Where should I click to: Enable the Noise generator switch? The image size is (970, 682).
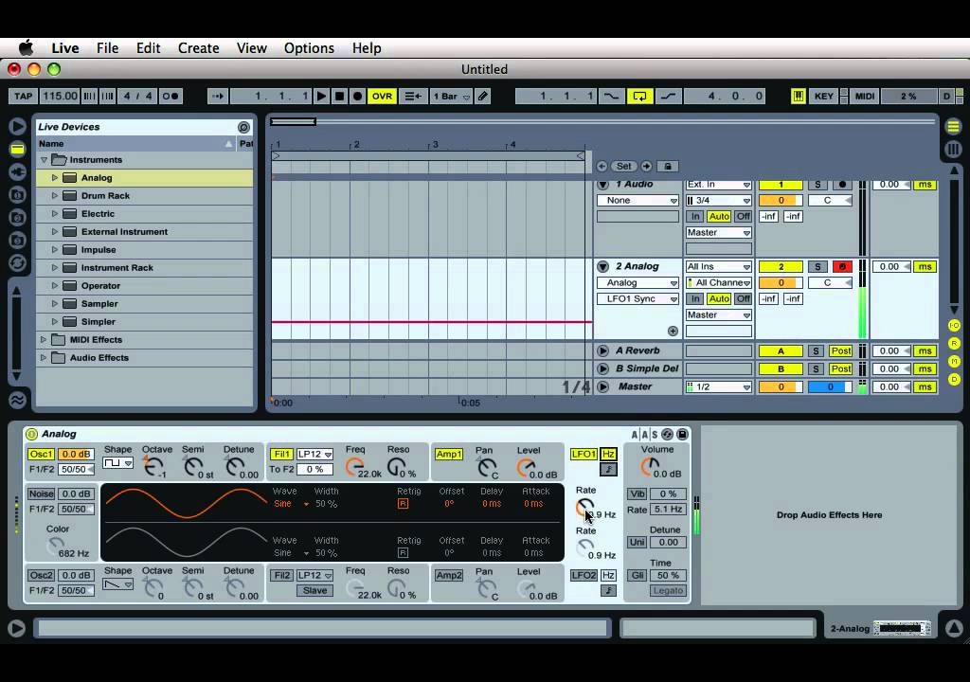click(x=41, y=494)
